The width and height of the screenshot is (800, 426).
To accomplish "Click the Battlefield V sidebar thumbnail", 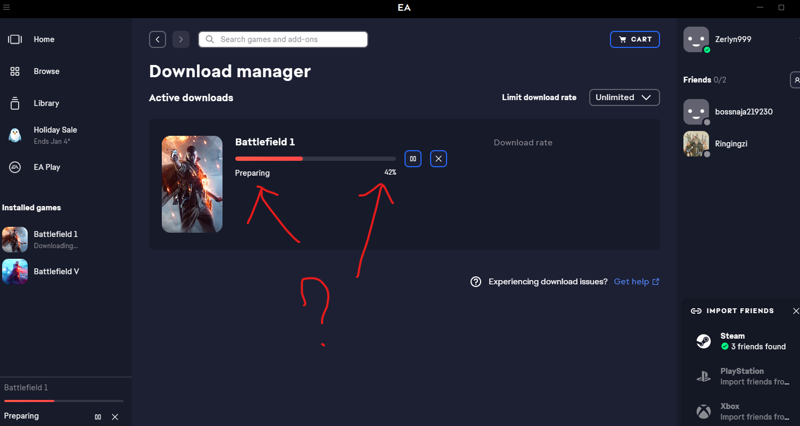I will [x=15, y=272].
